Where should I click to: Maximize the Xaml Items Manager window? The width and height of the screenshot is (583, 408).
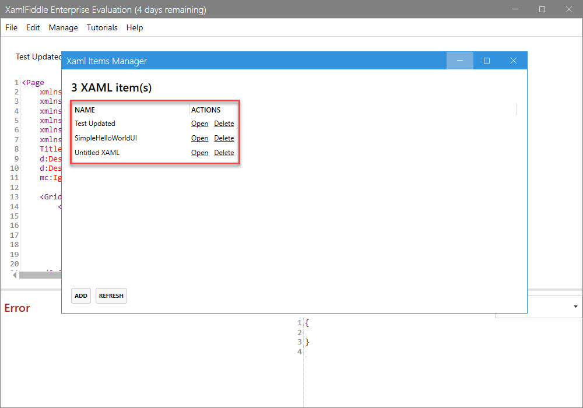[487, 61]
